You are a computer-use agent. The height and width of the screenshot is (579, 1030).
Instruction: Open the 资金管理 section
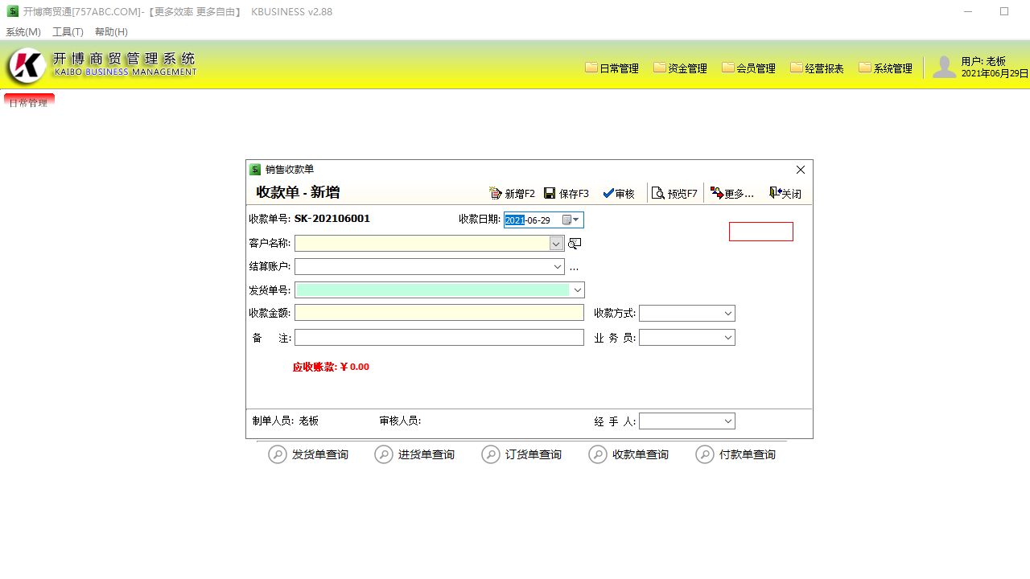click(x=680, y=68)
